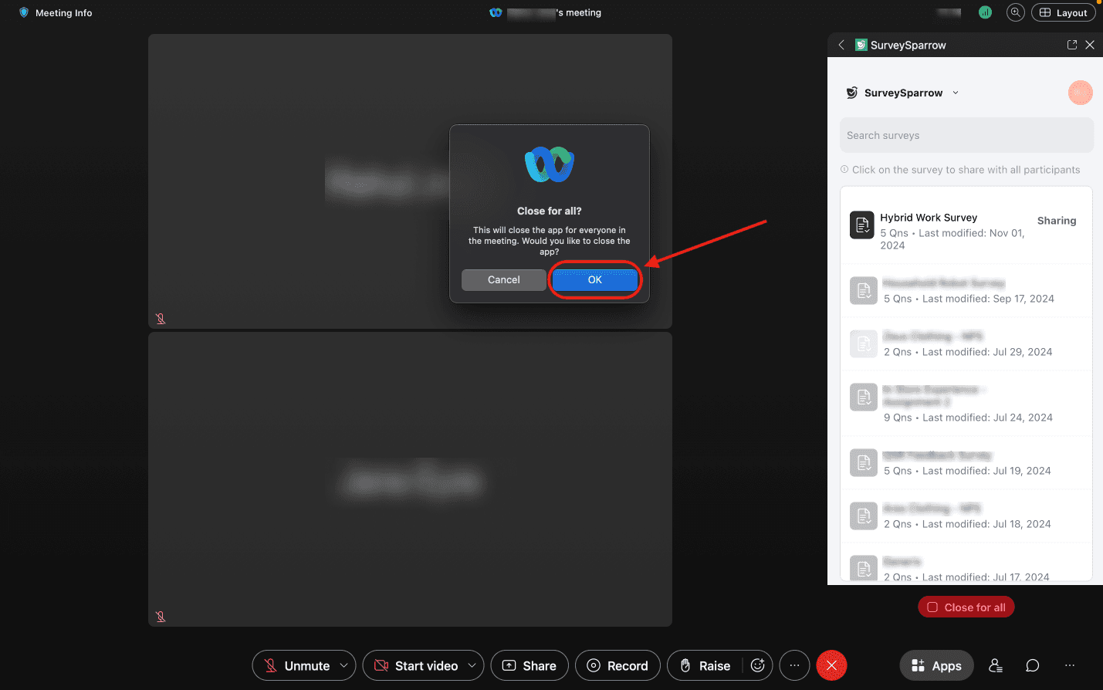Open the SurveySparrow account dropdown chevron
Screen dimensions: 1103x690
[956, 93]
